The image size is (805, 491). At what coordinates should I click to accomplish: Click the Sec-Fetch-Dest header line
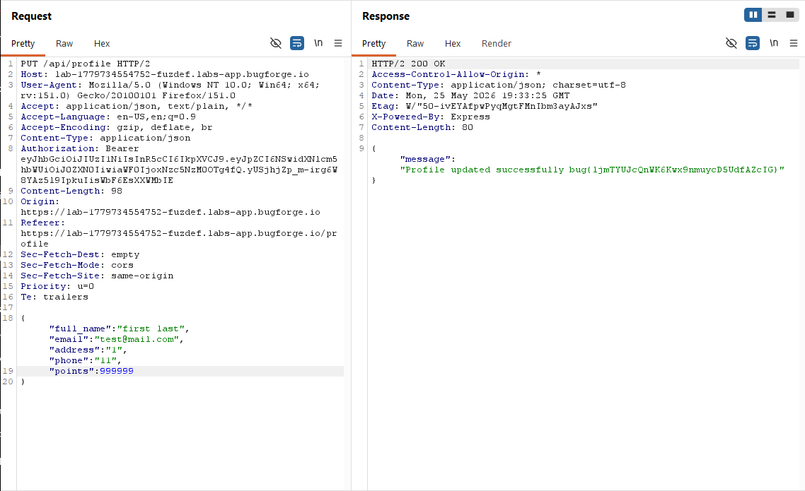(x=80, y=254)
